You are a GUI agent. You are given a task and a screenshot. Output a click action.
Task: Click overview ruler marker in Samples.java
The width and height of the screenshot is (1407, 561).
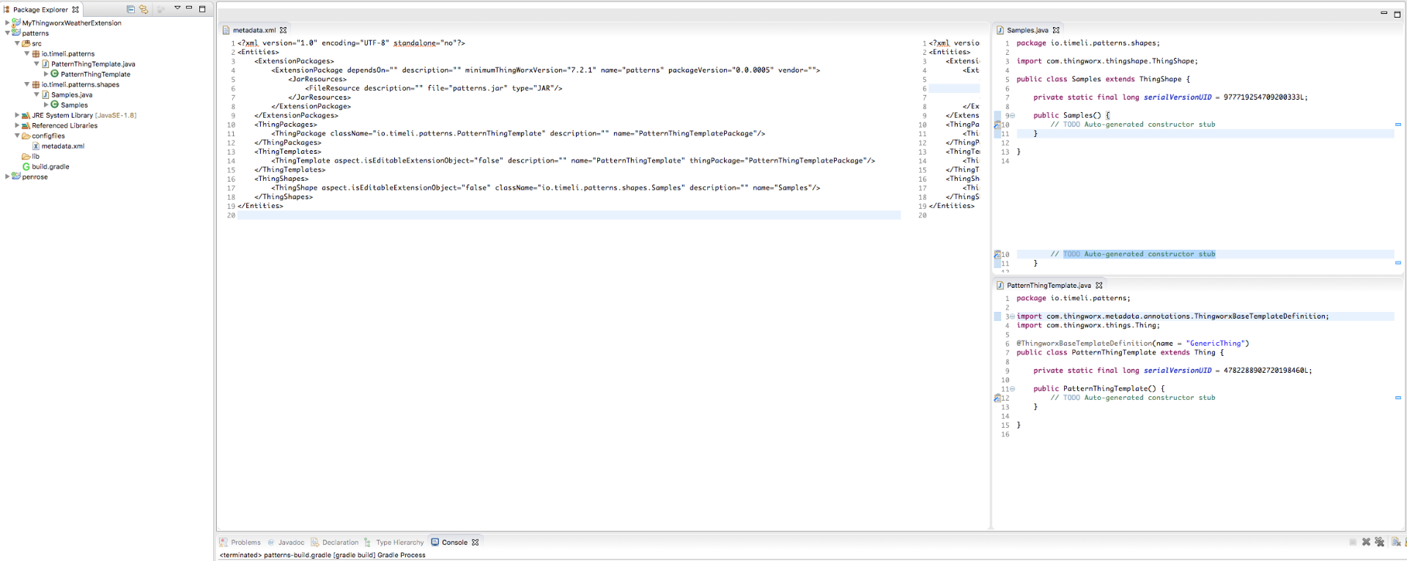1398,125
